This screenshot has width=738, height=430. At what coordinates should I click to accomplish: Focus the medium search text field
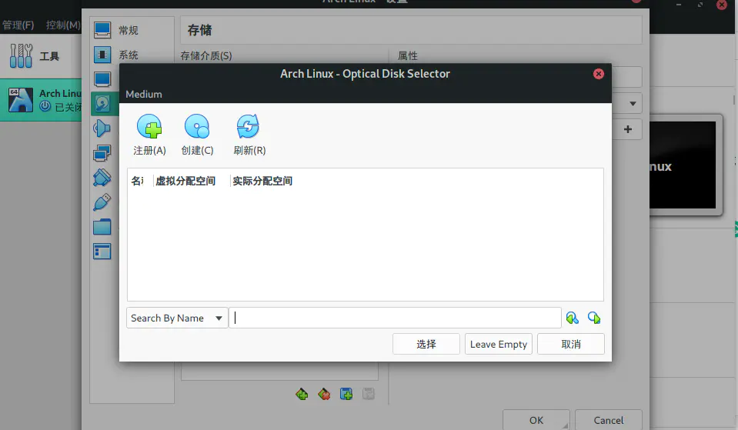tap(395, 318)
